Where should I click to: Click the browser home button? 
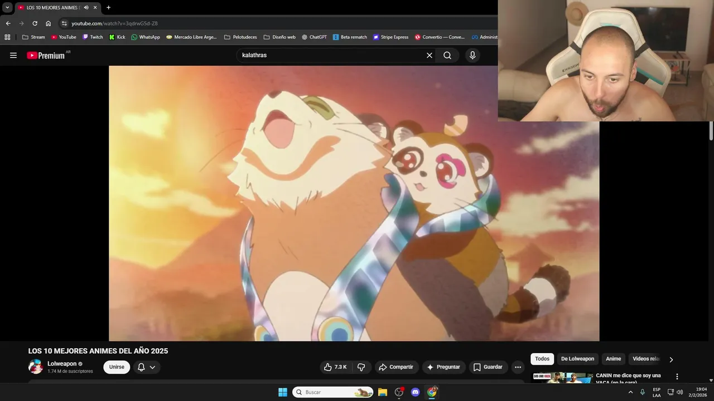click(x=48, y=23)
